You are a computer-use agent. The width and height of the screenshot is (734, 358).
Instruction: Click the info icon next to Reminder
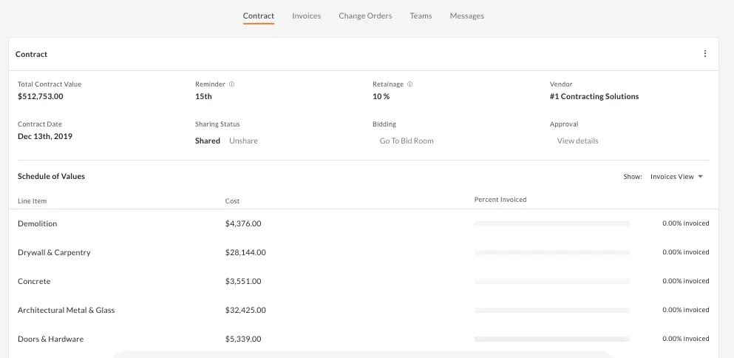231,84
